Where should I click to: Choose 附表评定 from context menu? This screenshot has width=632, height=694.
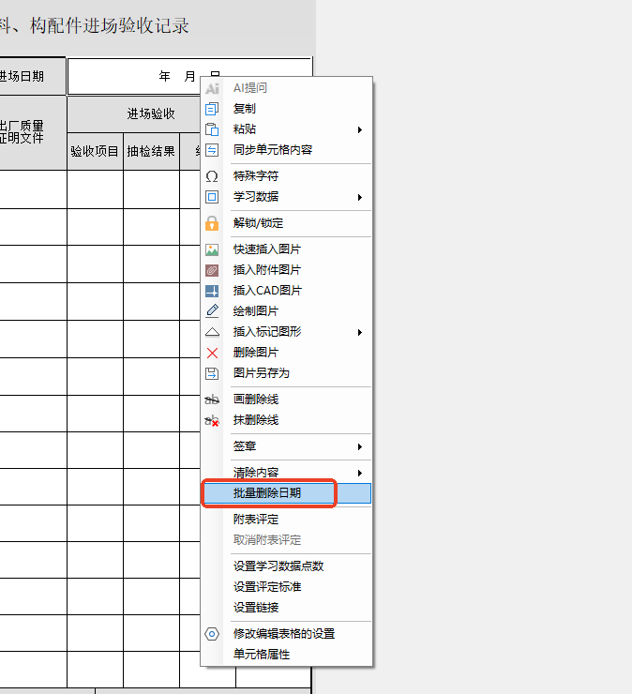256,520
